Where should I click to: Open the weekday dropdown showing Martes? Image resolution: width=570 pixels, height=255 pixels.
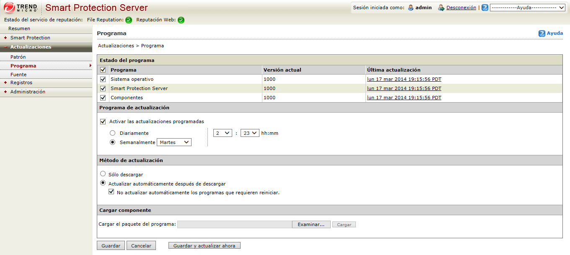click(174, 142)
